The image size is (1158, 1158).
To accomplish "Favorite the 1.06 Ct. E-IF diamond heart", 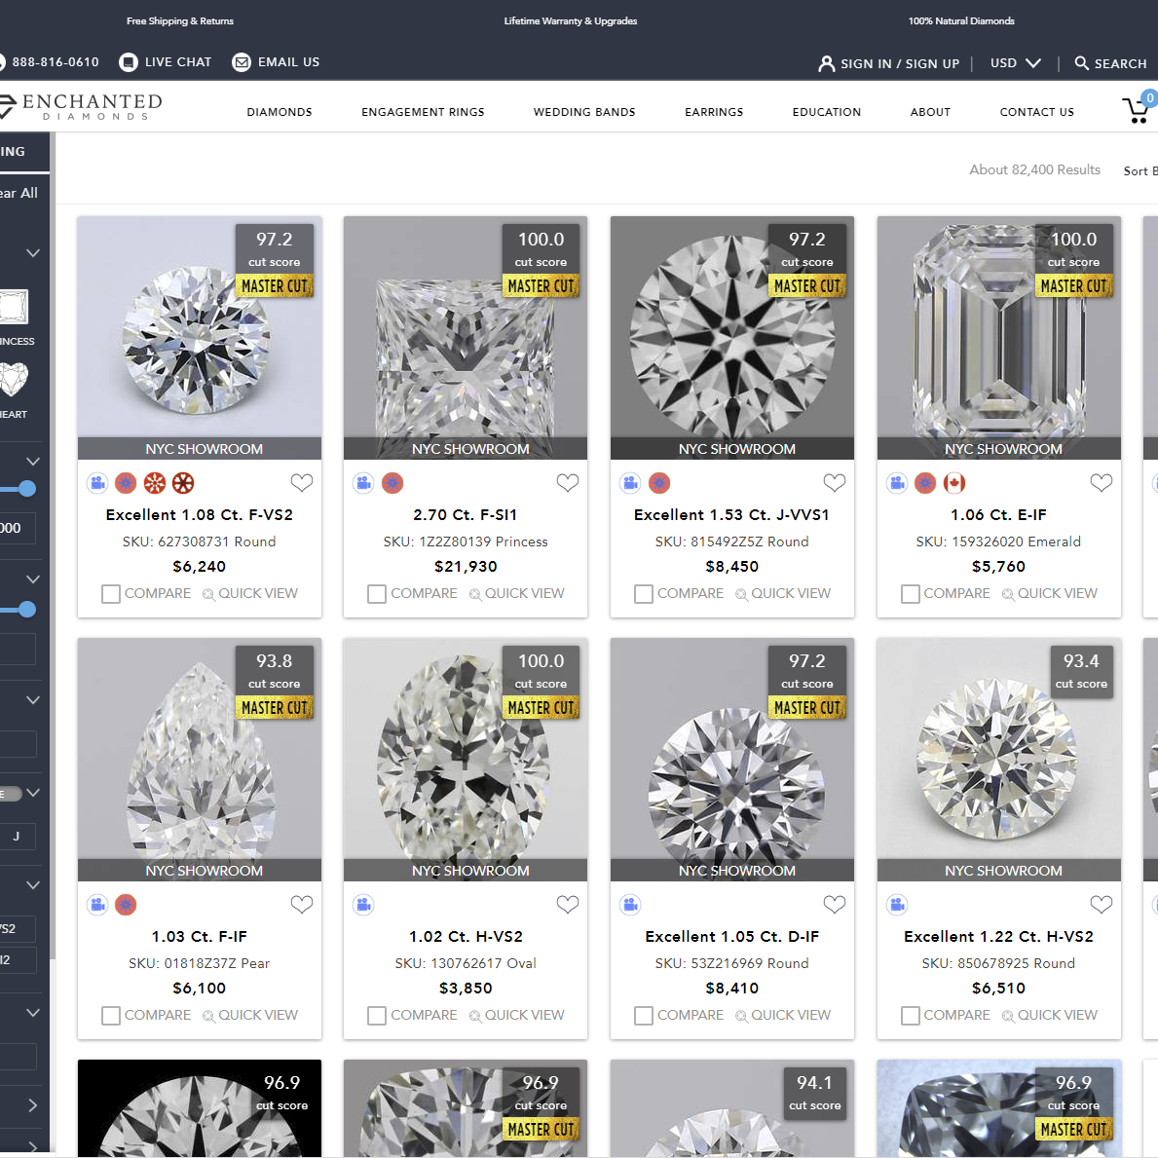I will pyautogui.click(x=1101, y=482).
